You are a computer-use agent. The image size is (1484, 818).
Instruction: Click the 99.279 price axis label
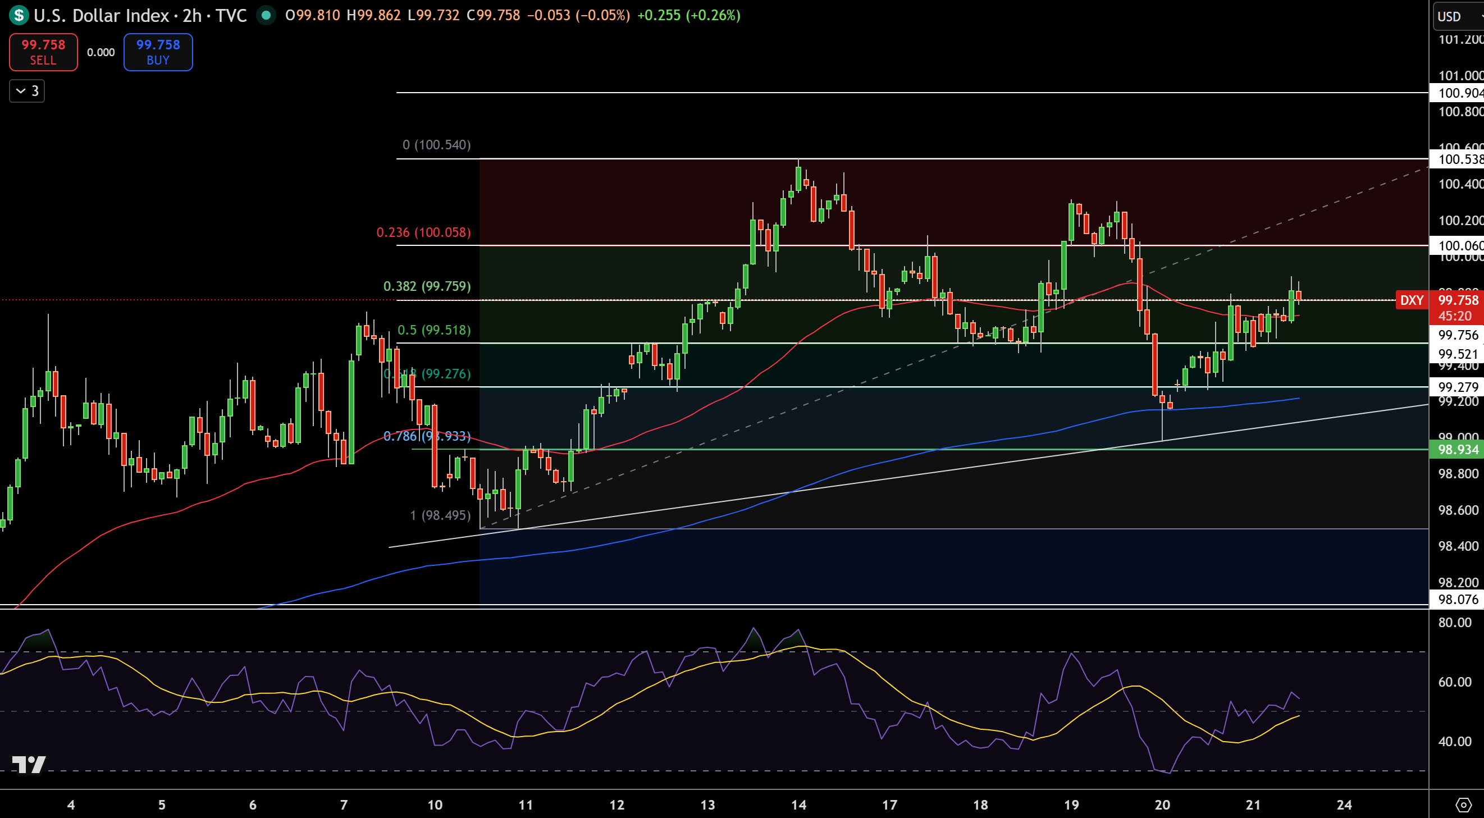[1457, 387]
